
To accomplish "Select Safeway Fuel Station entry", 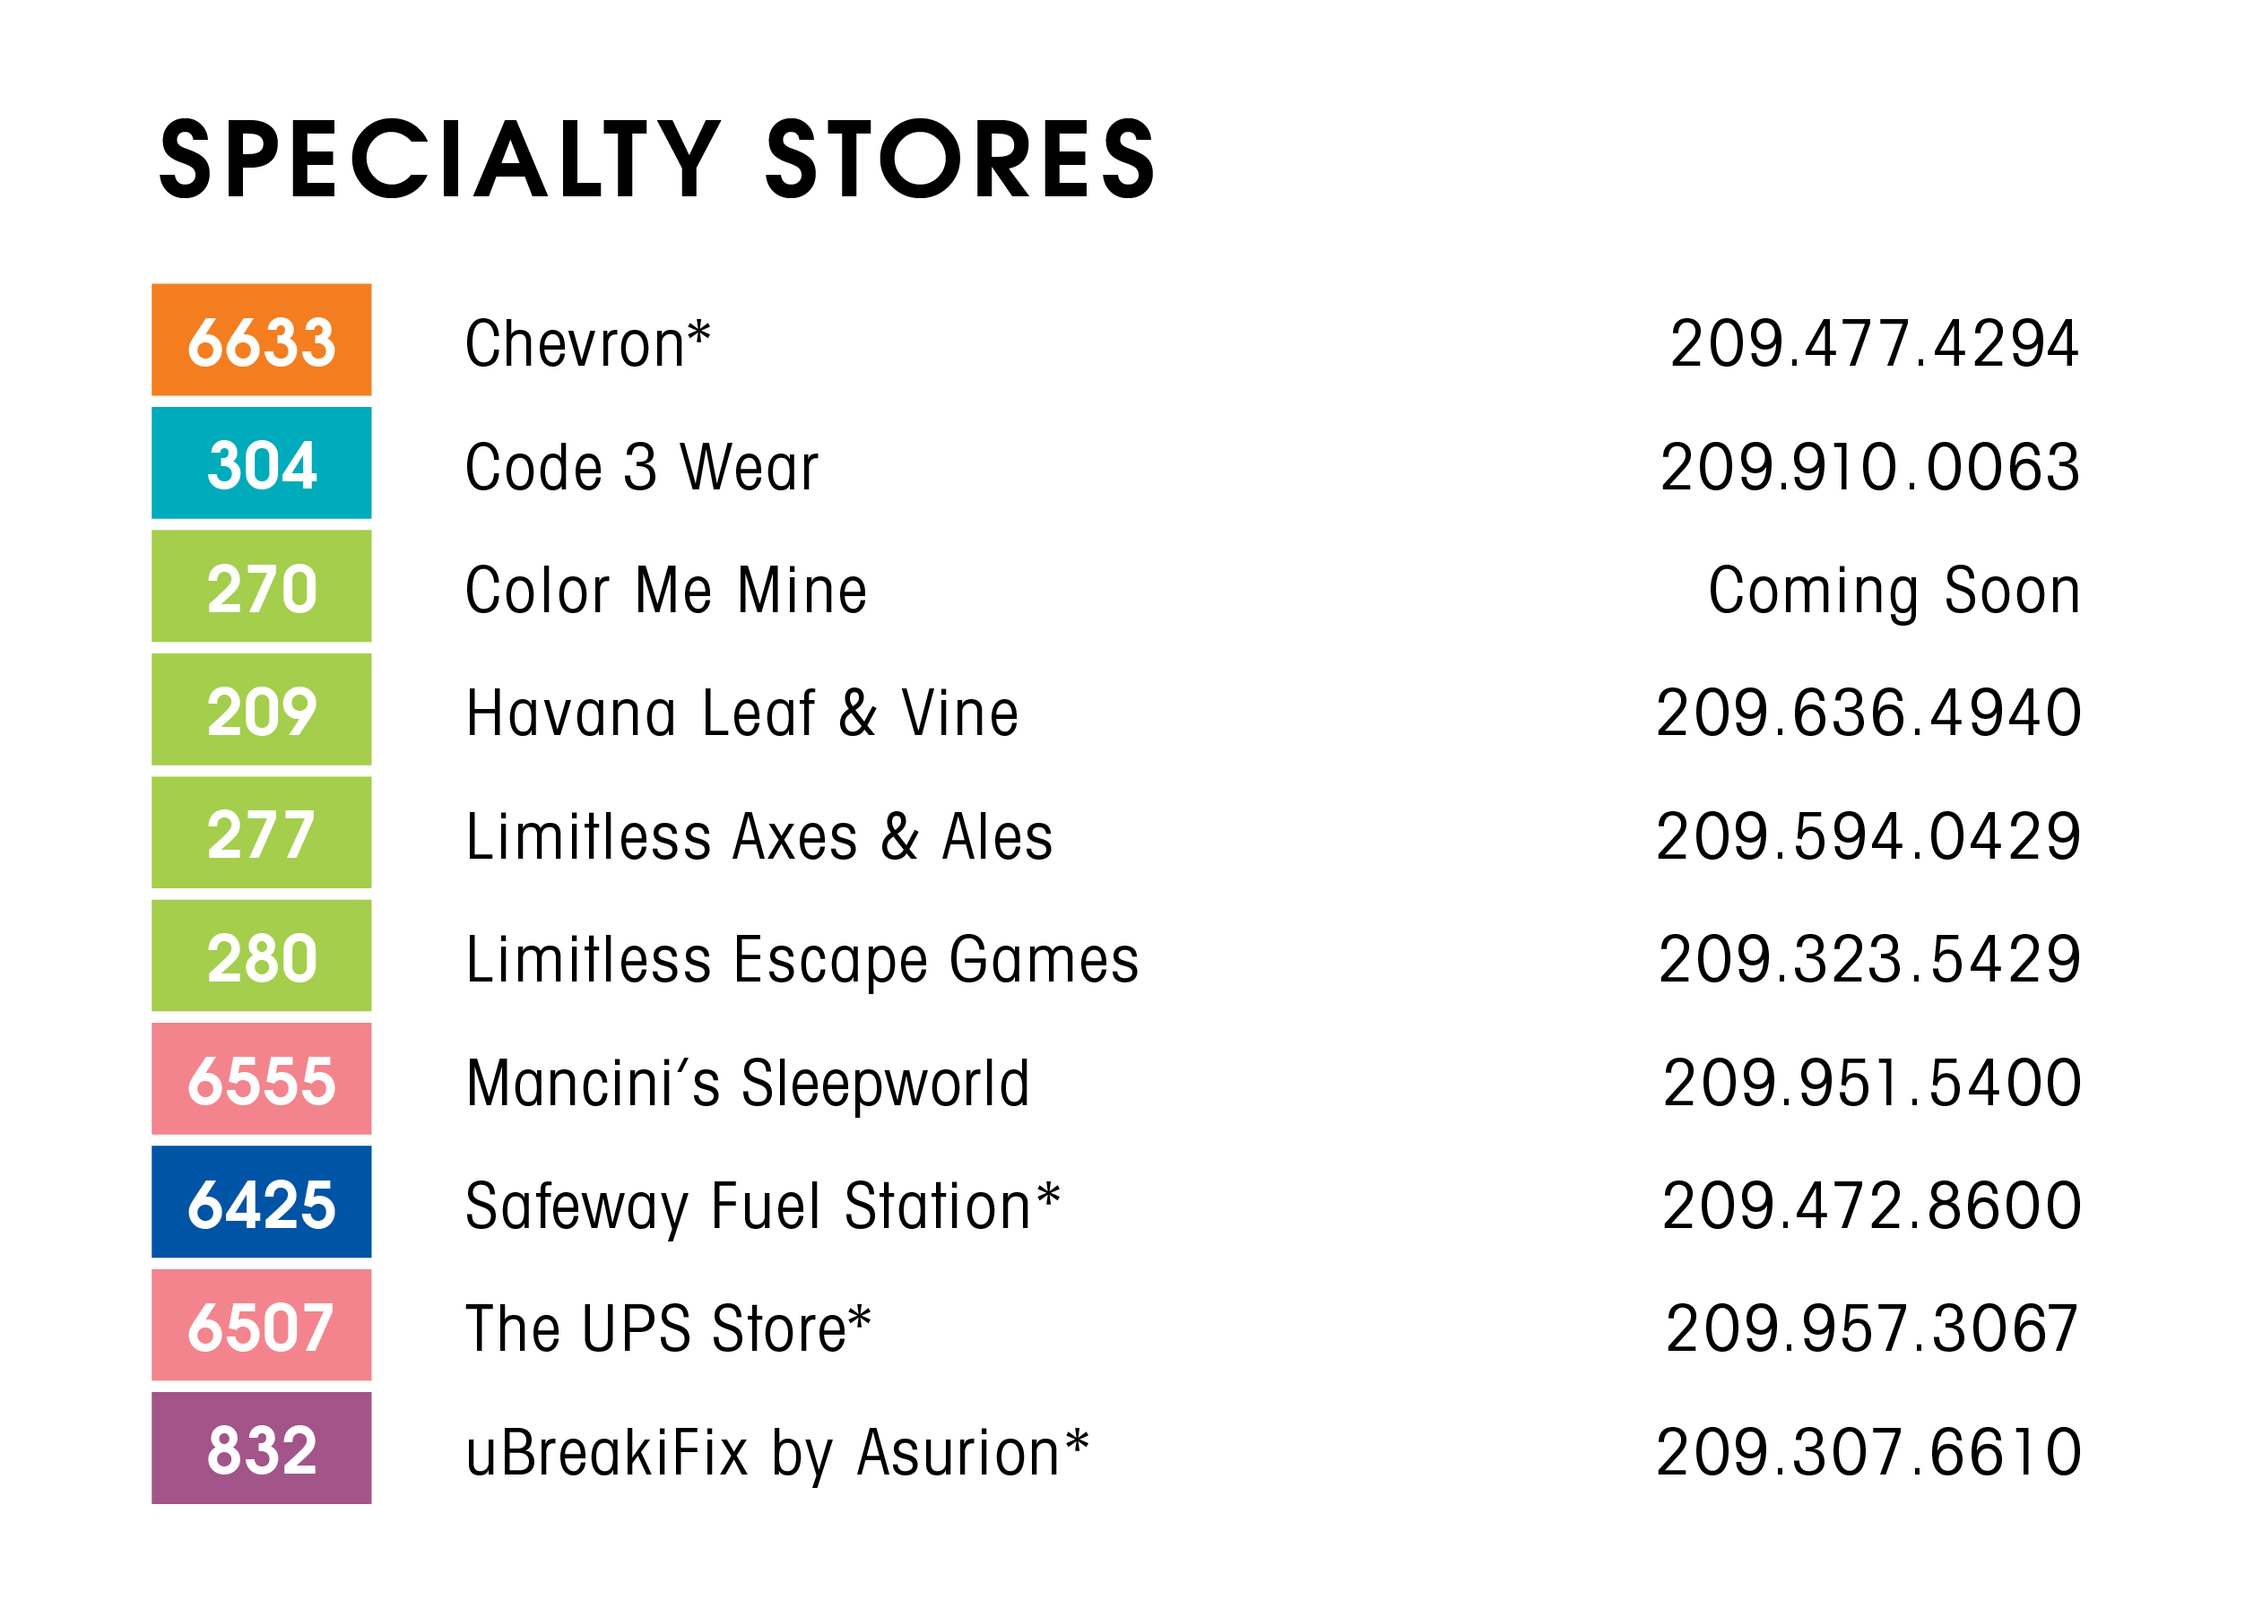I will pyautogui.click(x=762, y=1206).
